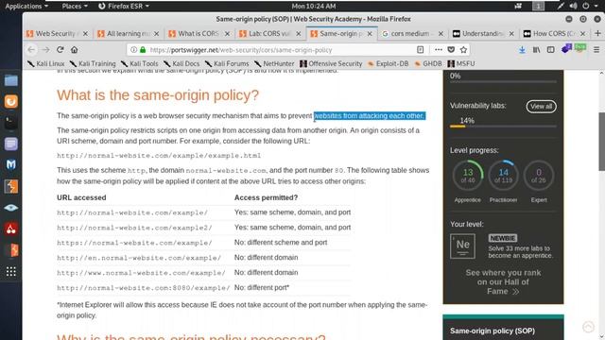Open MSFU bookmark
605x340 pixels.
pos(461,63)
